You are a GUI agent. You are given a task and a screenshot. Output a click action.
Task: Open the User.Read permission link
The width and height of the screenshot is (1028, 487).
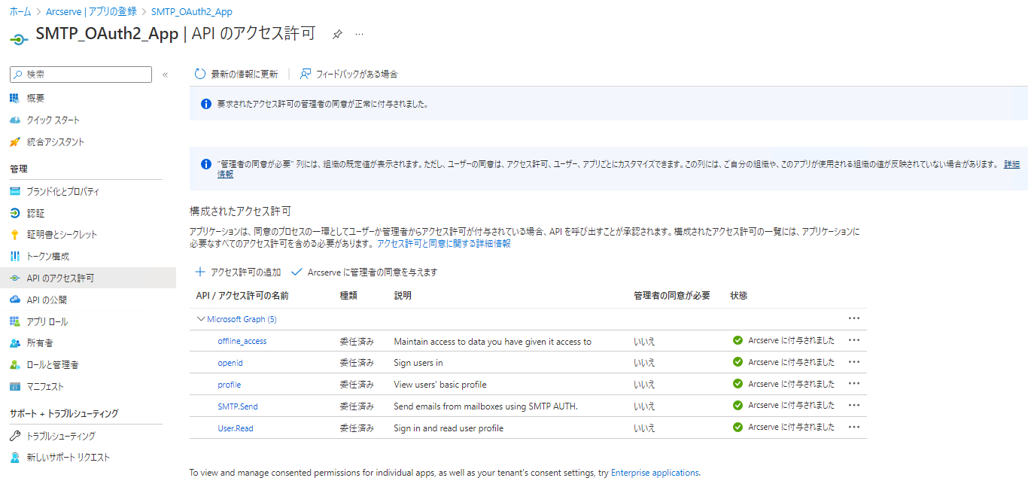(x=236, y=428)
